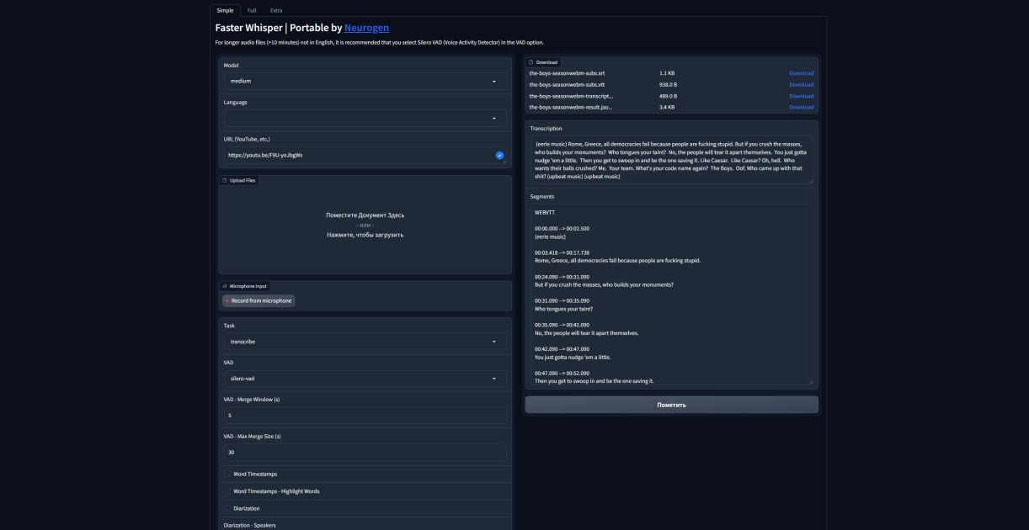
Task: Click the Download panel file icon
Action: [531, 62]
